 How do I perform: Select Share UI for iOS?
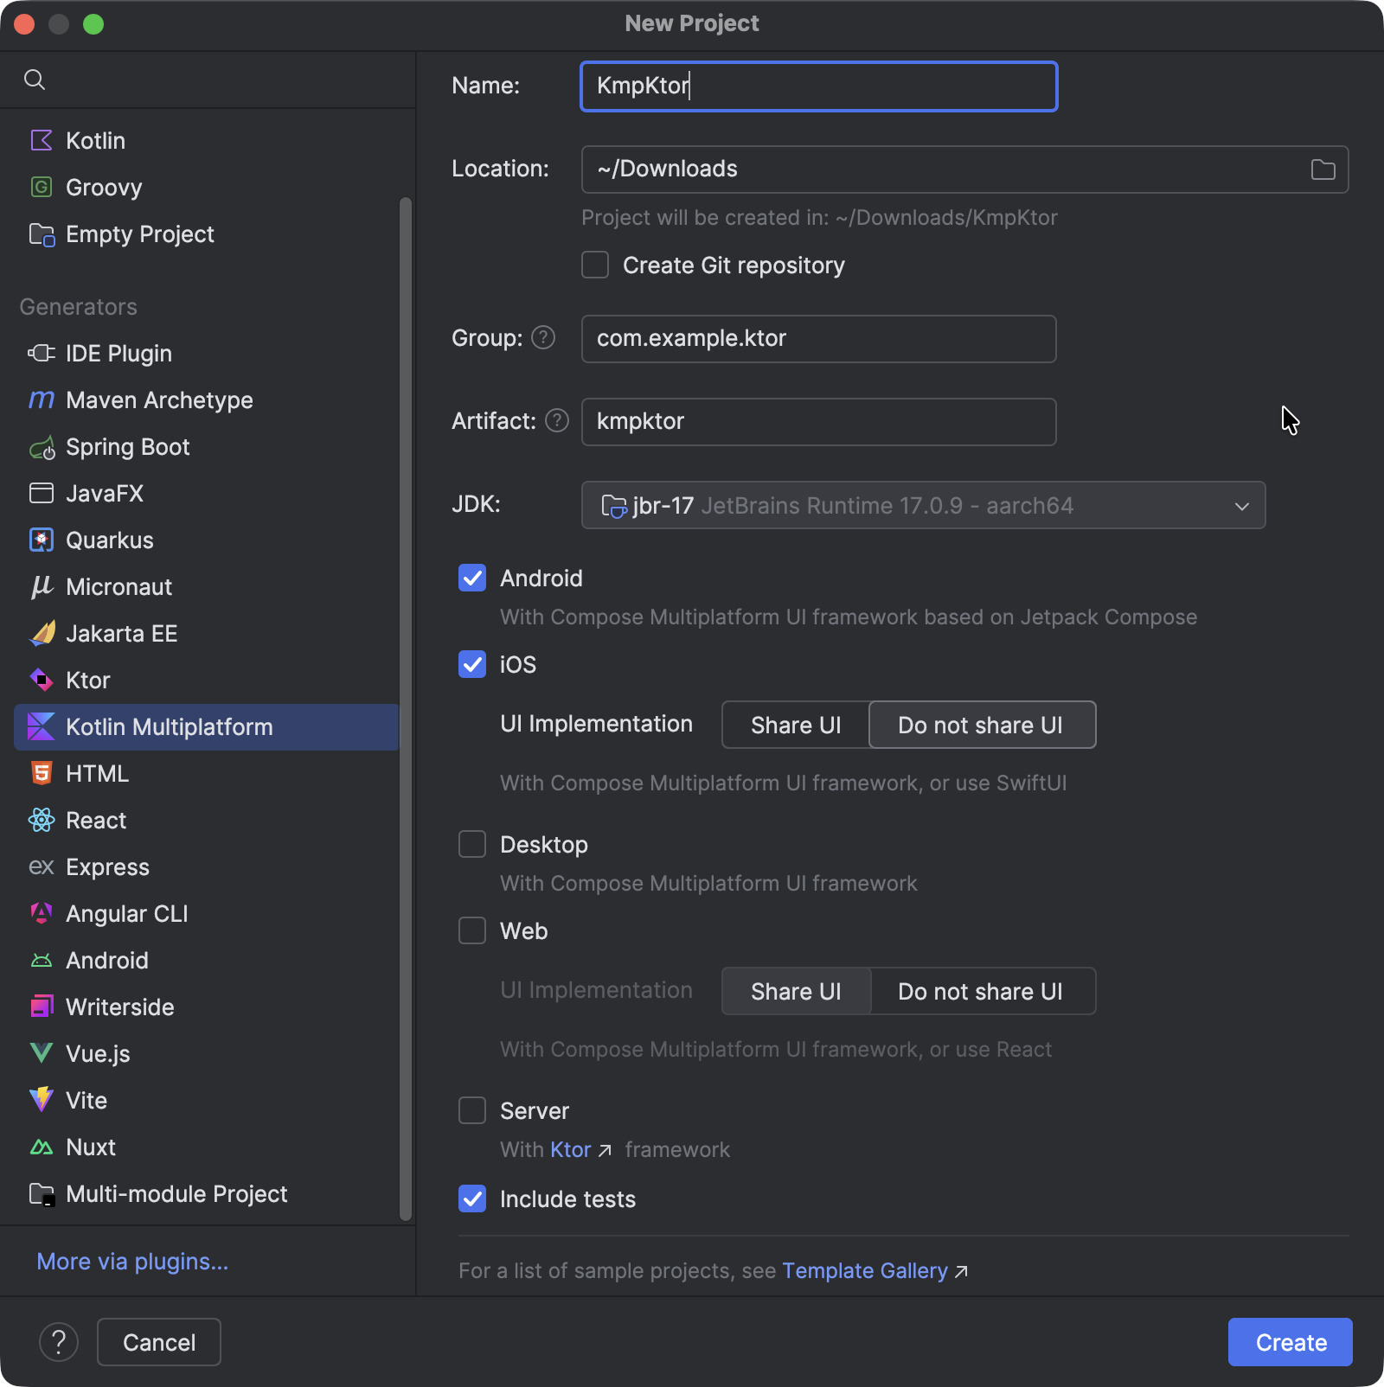coord(795,725)
